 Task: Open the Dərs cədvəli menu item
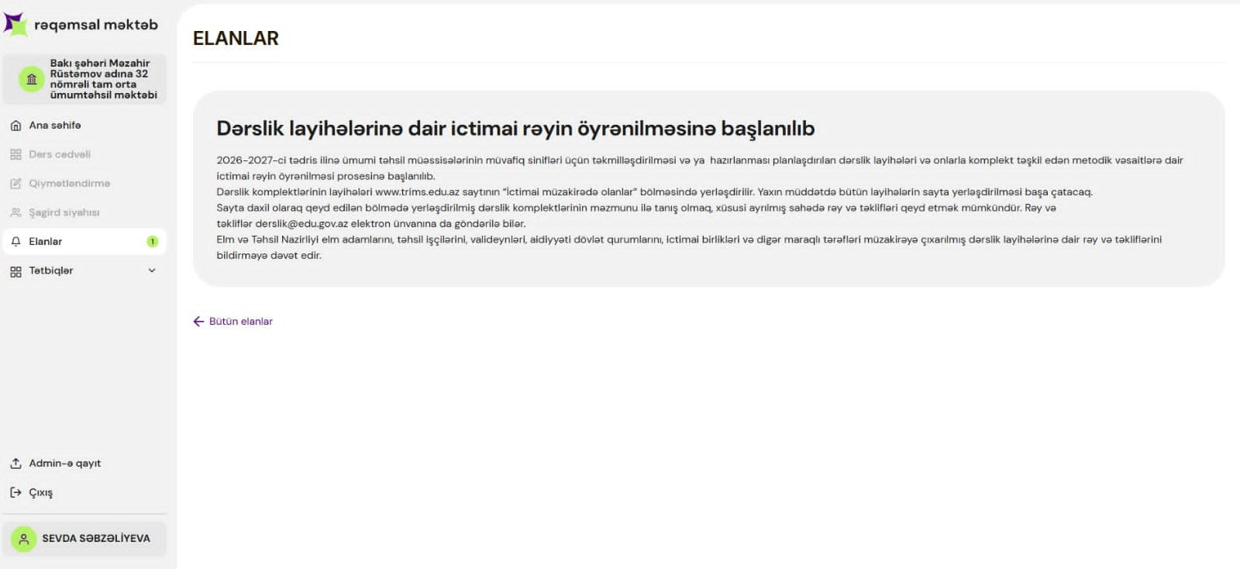click(x=60, y=154)
